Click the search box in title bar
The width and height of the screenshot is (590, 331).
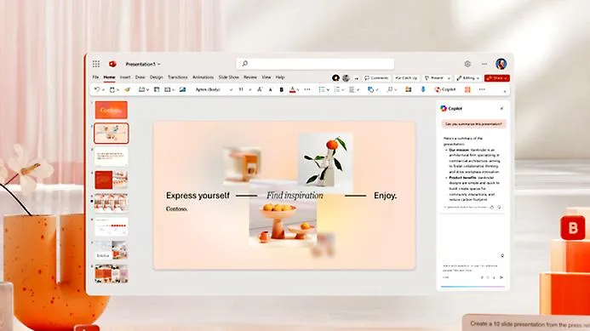pyautogui.click(x=315, y=64)
